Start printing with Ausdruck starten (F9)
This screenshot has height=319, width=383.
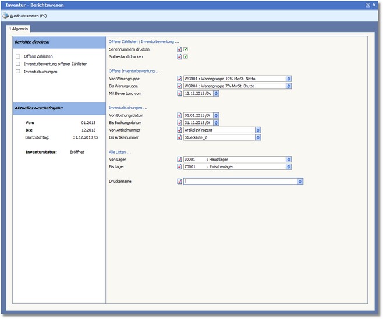click(28, 16)
